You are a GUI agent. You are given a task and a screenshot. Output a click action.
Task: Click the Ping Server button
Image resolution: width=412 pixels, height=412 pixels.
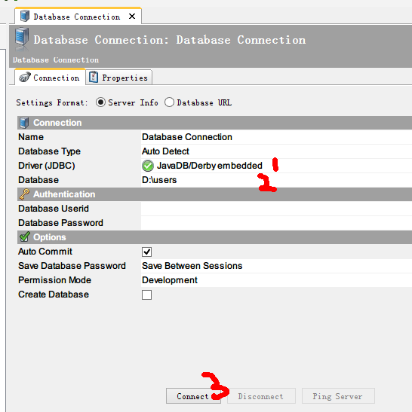[338, 396]
